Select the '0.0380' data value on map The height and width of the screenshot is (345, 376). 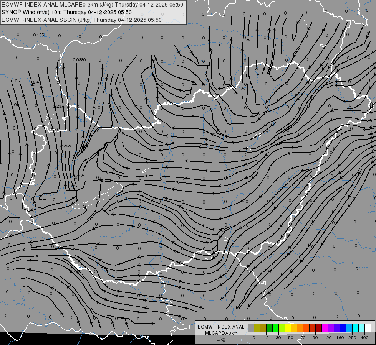79,60
